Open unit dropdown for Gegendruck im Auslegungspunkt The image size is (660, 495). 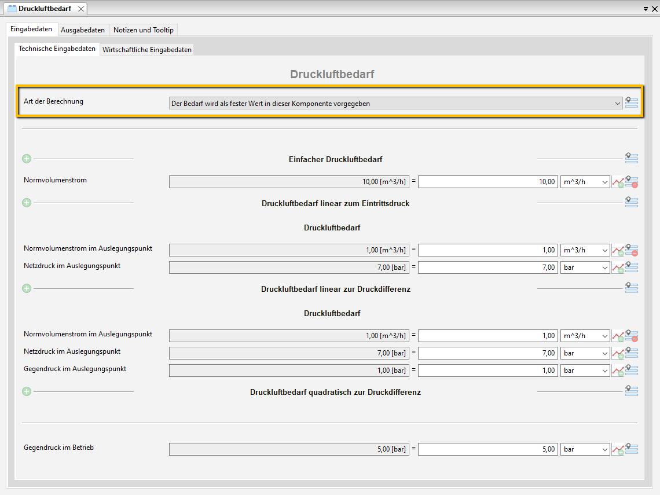[585, 371]
